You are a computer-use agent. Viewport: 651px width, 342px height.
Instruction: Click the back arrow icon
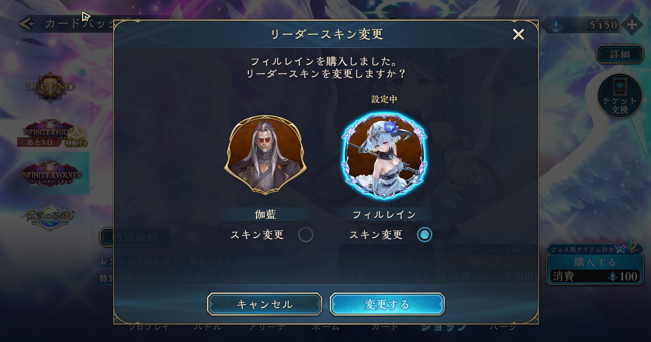click(x=27, y=24)
